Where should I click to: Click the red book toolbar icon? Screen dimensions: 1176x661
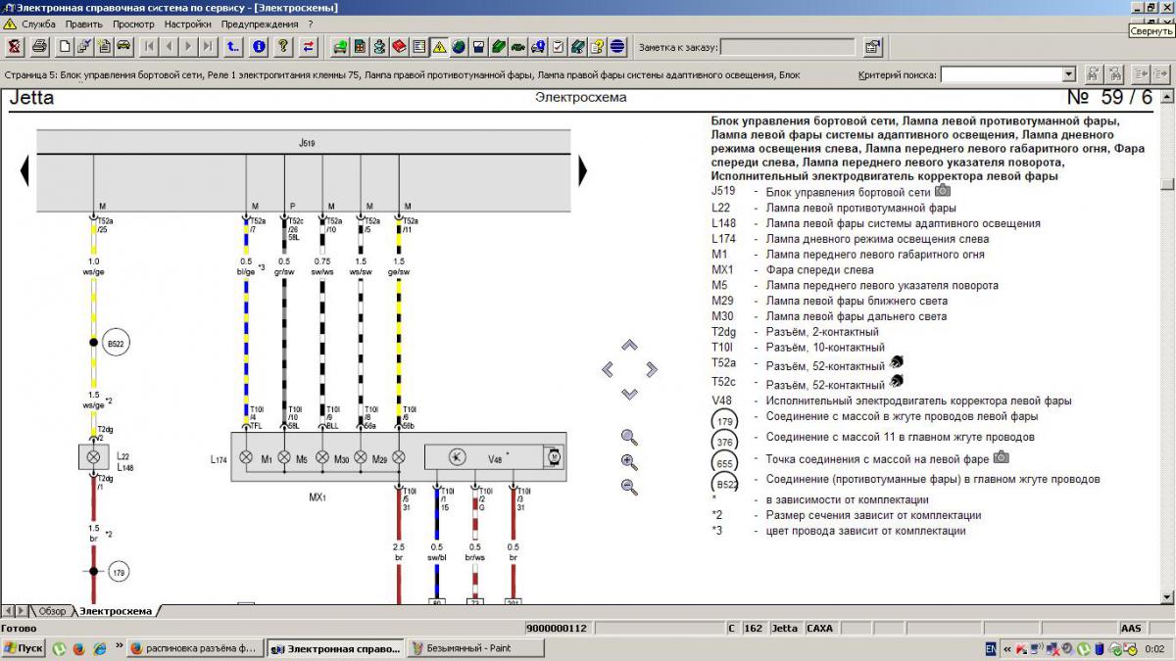coord(399,46)
